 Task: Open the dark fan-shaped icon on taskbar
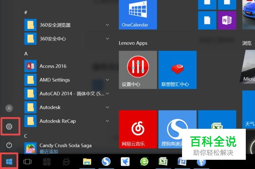47,162
